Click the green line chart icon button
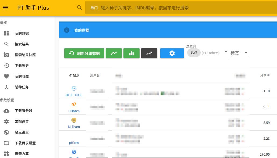Screen dimensions: 277x158 click(114, 53)
